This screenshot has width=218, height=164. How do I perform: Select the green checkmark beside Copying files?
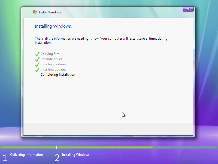(37, 54)
